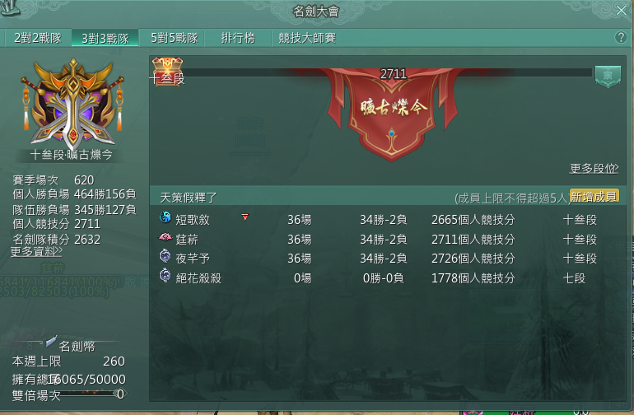Click the class icon beside 短歌敘

point(165,217)
